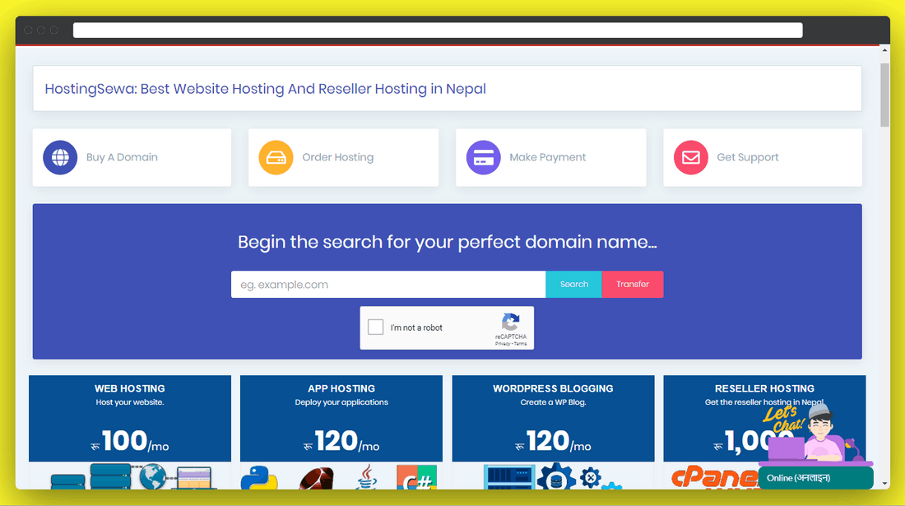This screenshot has width=905, height=506.
Task: Click the "Deploy your applications" subtitle
Action: pos(341,402)
